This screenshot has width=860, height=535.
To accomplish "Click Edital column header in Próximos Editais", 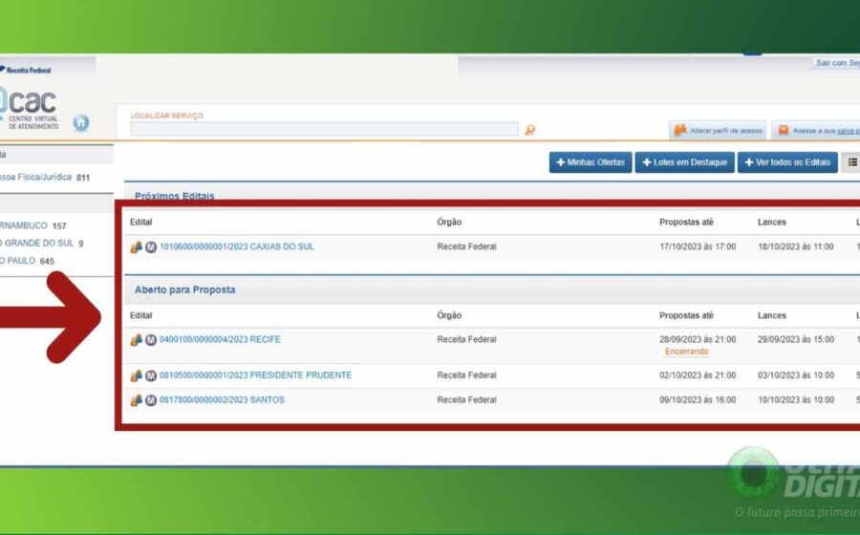I will click(141, 222).
